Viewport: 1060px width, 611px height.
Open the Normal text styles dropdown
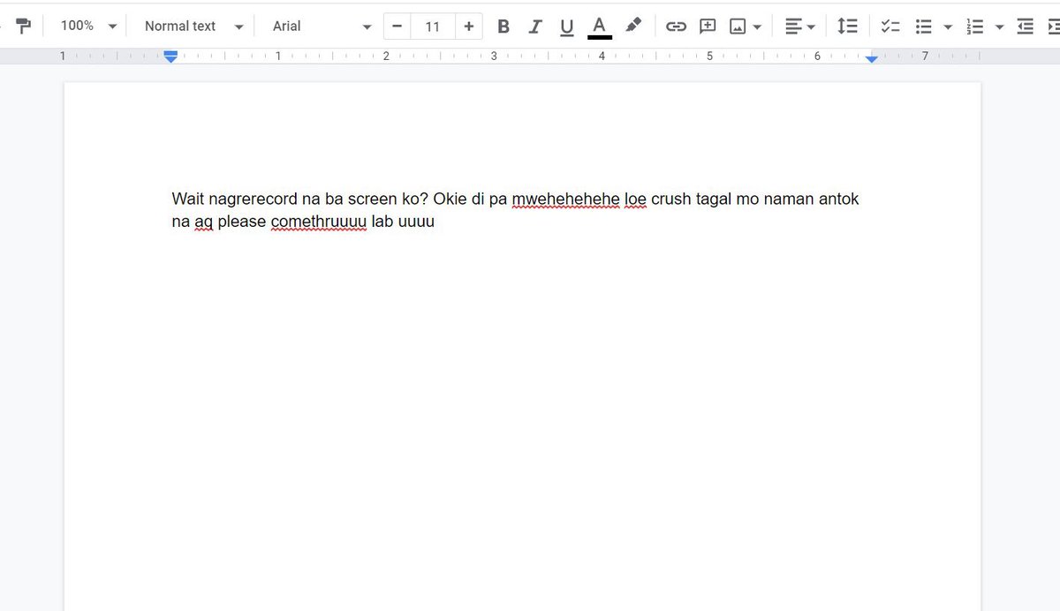(193, 26)
